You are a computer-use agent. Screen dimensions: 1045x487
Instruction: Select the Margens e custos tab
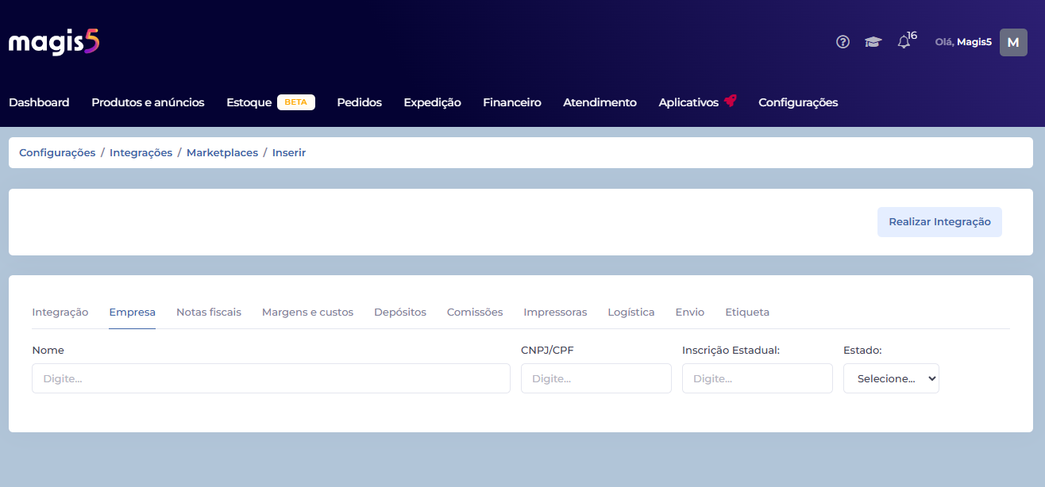pyautogui.click(x=307, y=312)
